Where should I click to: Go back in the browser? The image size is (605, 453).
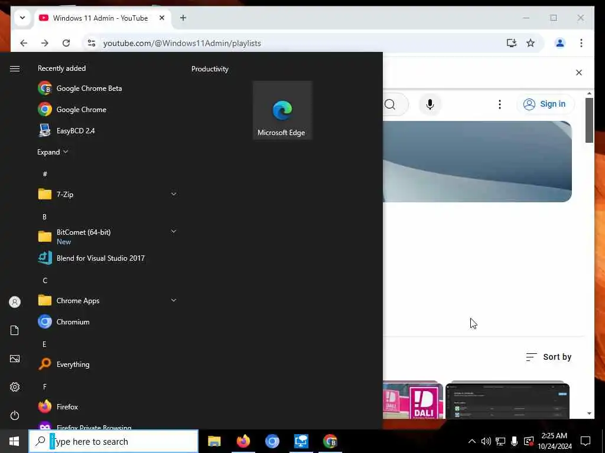[24, 43]
